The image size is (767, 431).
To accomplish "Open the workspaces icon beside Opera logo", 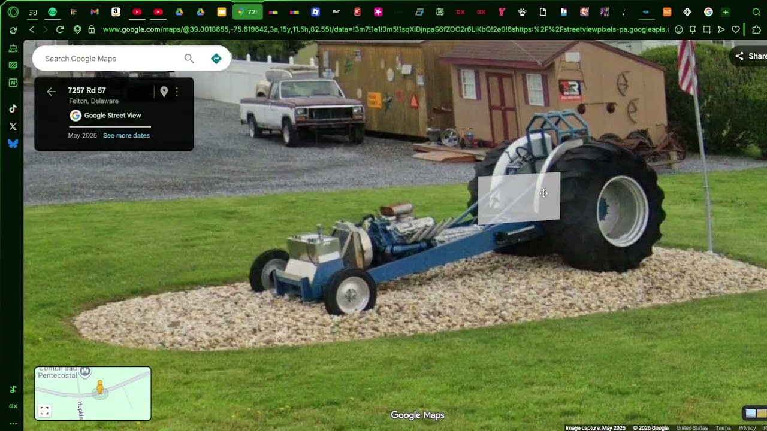I will pyautogui.click(x=32, y=12).
